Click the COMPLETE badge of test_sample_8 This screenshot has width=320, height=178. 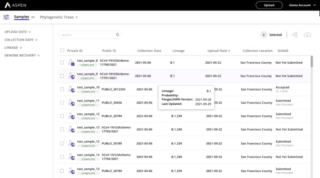(x=87, y=65)
